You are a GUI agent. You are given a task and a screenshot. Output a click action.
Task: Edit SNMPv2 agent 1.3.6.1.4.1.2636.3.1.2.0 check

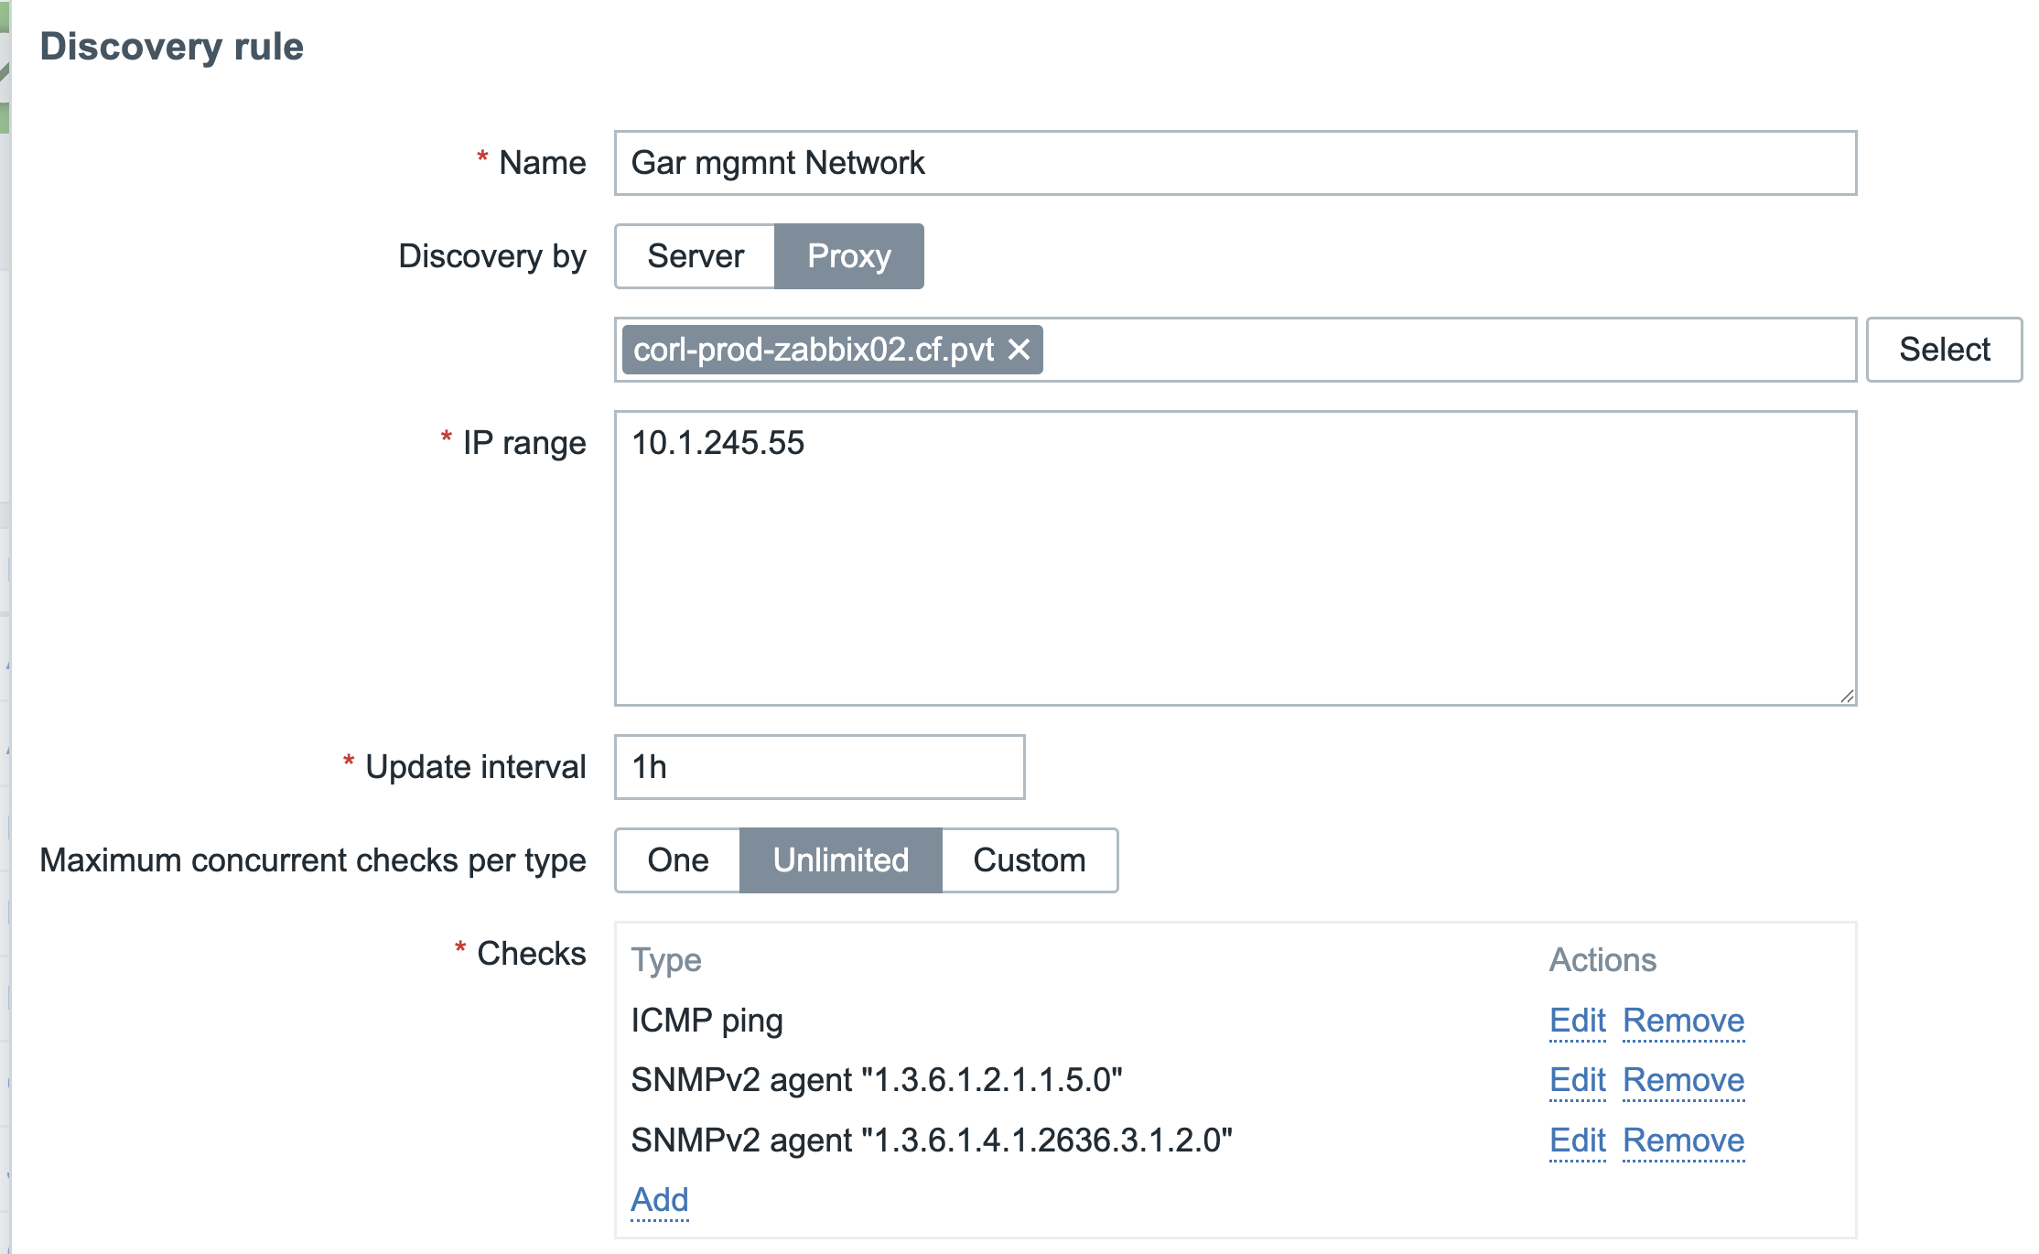[1577, 1140]
